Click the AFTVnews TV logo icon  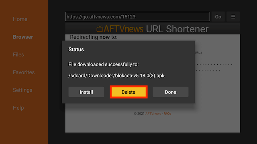(100, 29)
